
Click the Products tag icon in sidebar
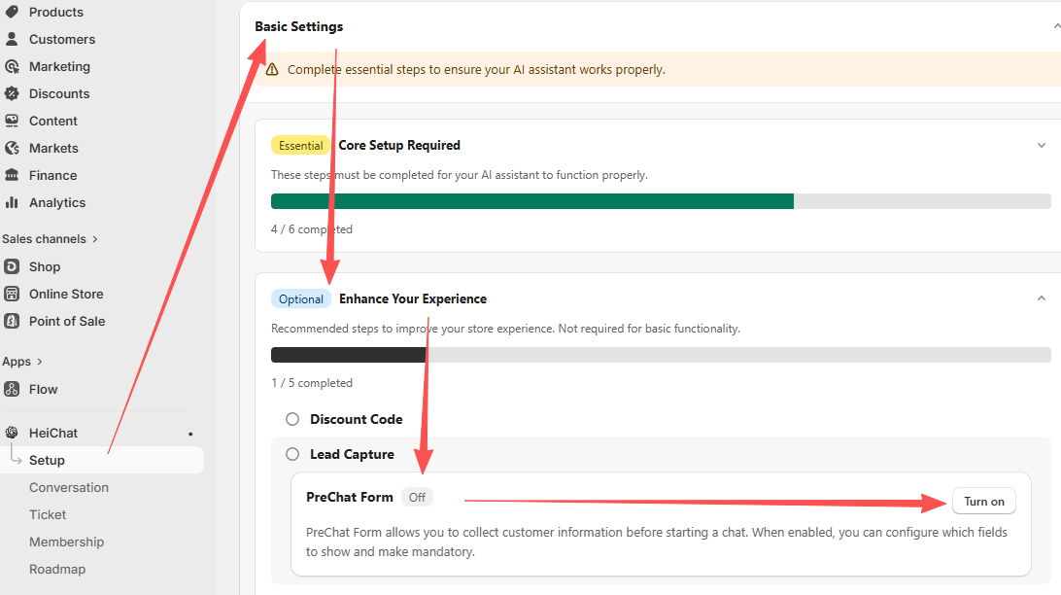tap(12, 12)
